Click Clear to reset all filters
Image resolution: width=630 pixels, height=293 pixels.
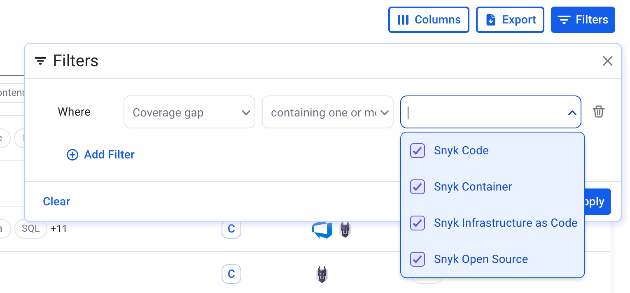click(x=56, y=202)
